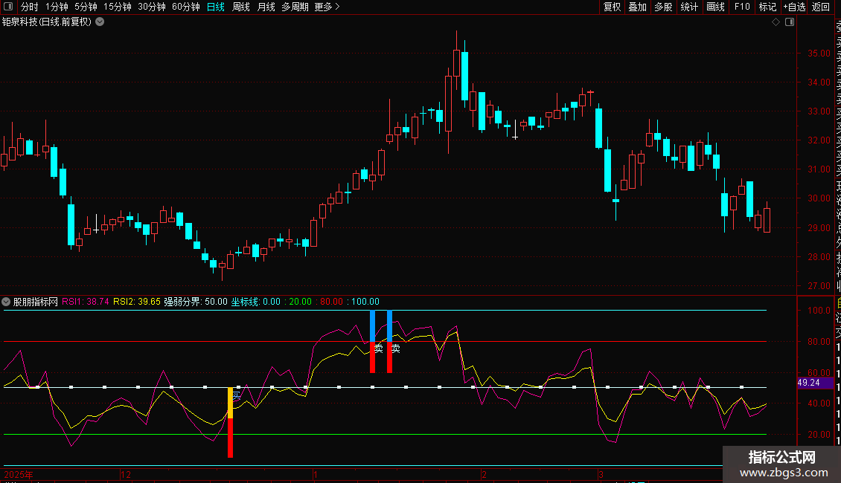Select the 60分钟 period
The width and height of the screenshot is (841, 483).
click(186, 7)
